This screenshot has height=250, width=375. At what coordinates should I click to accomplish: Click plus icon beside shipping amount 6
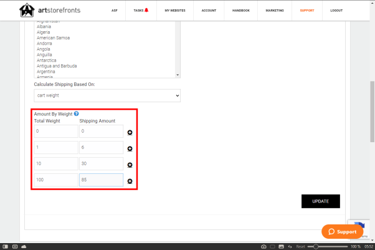(x=130, y=148)
